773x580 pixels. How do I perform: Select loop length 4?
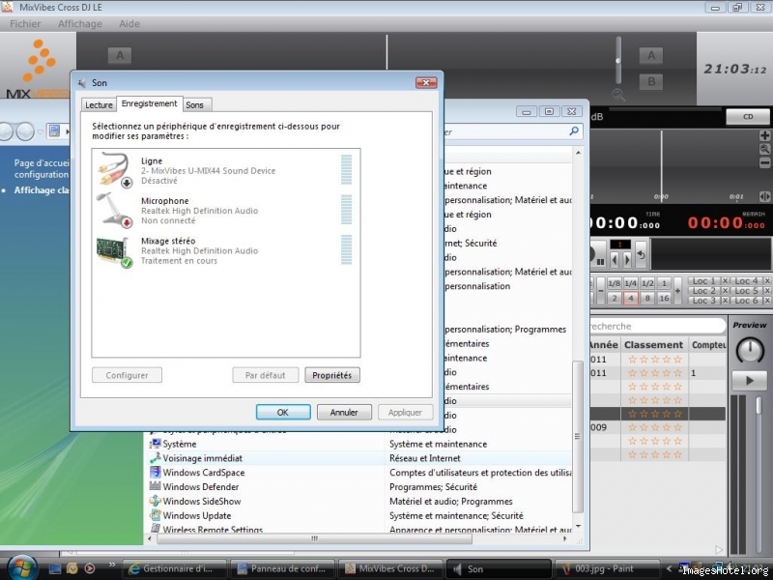pos(631,298)
